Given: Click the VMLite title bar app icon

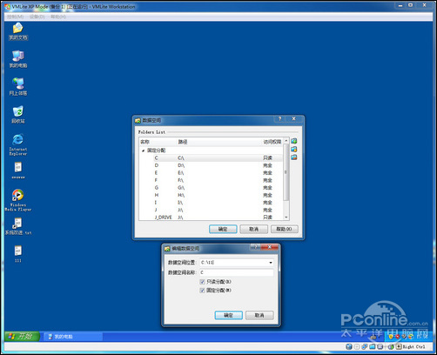Looking at the screenshot, I should (8, 6).
